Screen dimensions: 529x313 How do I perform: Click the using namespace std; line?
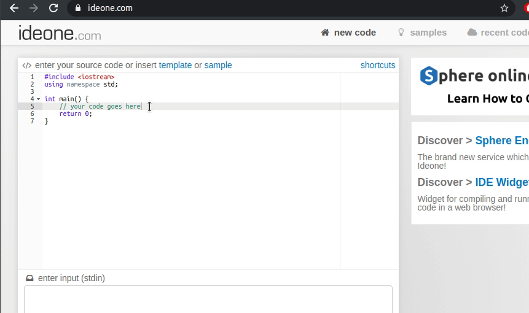(81, 84)
